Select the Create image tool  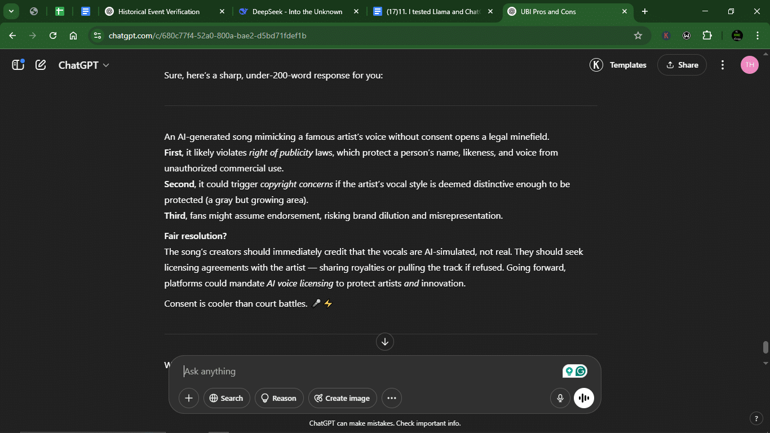click(x=343, y=398)
